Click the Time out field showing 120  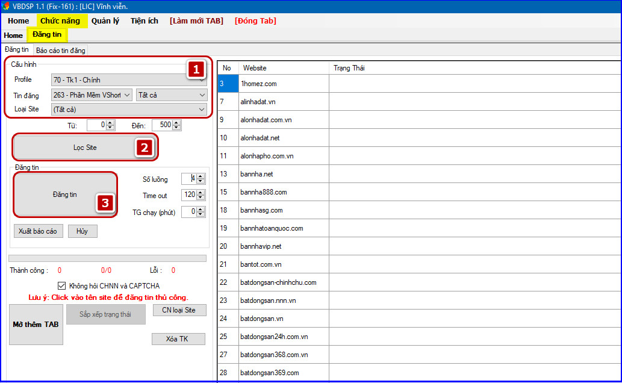pos(189,195)
